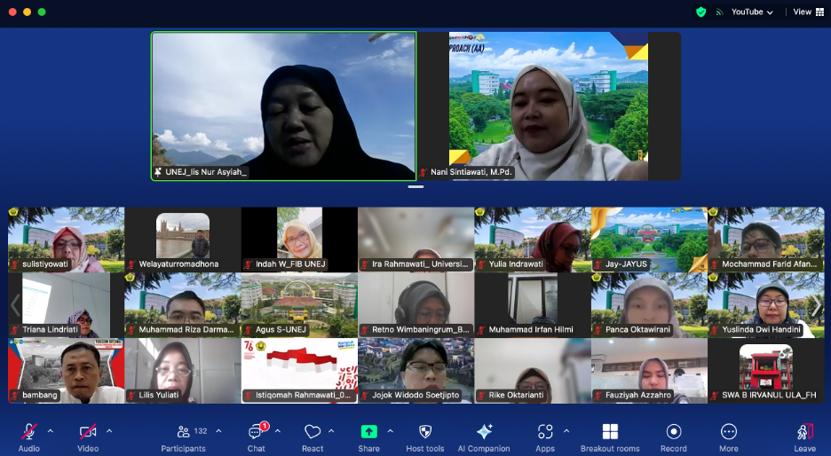Open the Apps menu icon
This screenshot has width=831, height=456.
click(544, 432)
